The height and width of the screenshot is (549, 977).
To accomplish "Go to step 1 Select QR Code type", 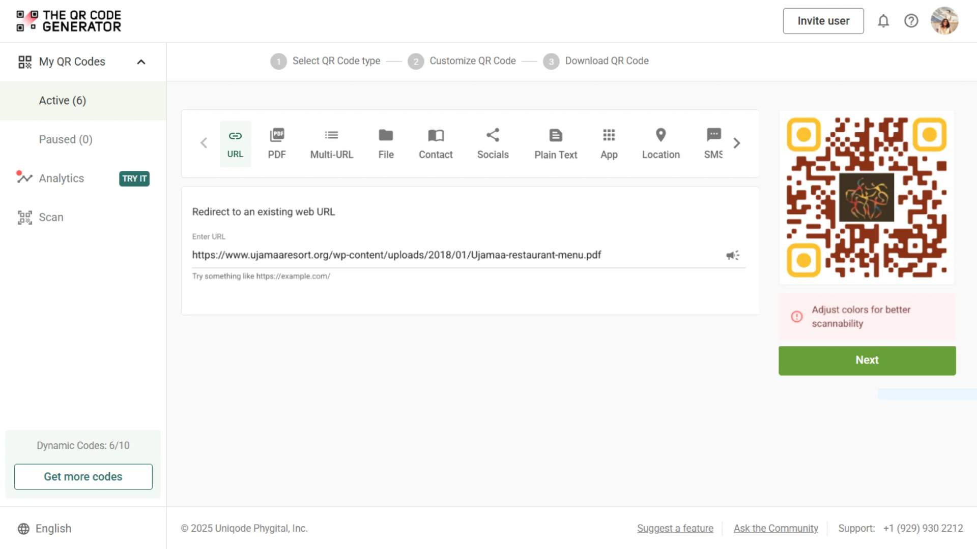I will [x=325, y=61].
